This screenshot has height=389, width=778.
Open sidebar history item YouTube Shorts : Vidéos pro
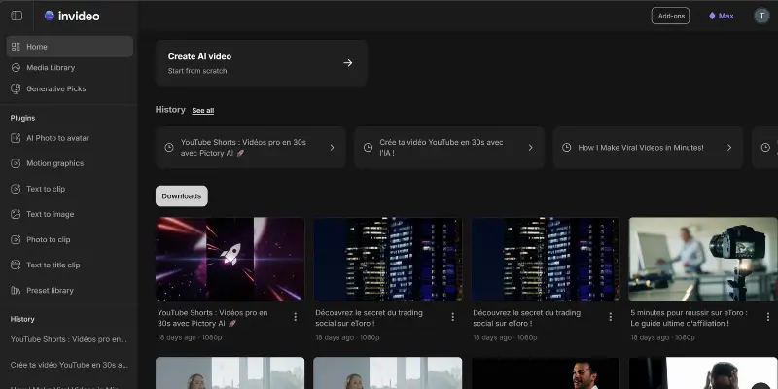tap(69, 339)
